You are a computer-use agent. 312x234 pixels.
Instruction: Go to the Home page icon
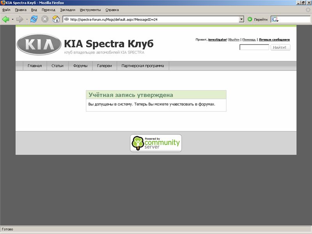[x=56, y=19]
